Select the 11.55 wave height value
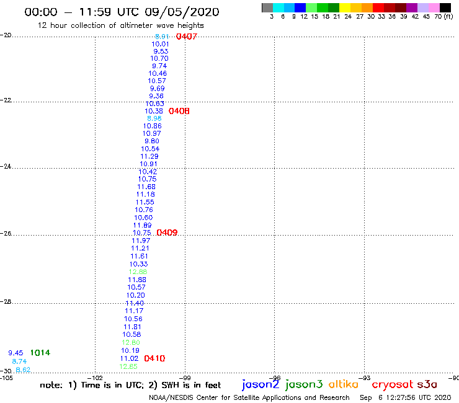 coord(145,202)
